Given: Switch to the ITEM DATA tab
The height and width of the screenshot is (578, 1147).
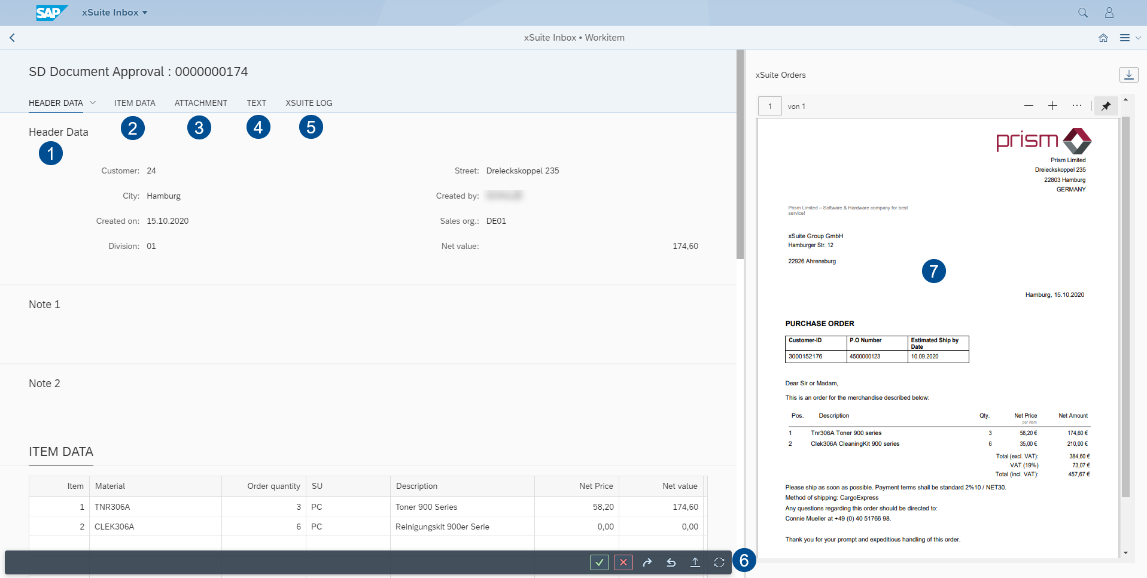Looking at the screenshot, I should click(x=134, y=102).
